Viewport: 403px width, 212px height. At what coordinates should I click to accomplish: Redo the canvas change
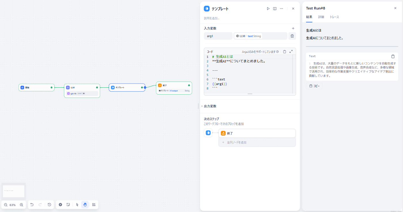coord(40,205)
